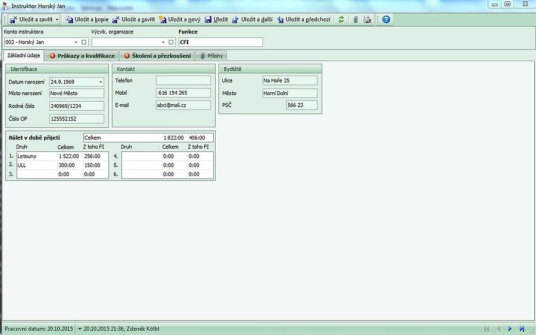Click the Funkce text field containing CFI
This screenshot has height=335, width=536.
220,42
